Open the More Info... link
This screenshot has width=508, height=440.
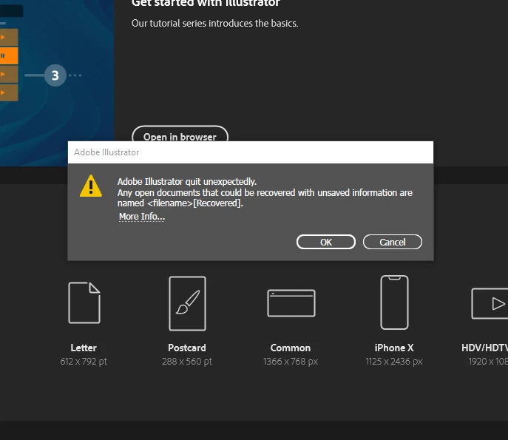(x=142, y=216)
